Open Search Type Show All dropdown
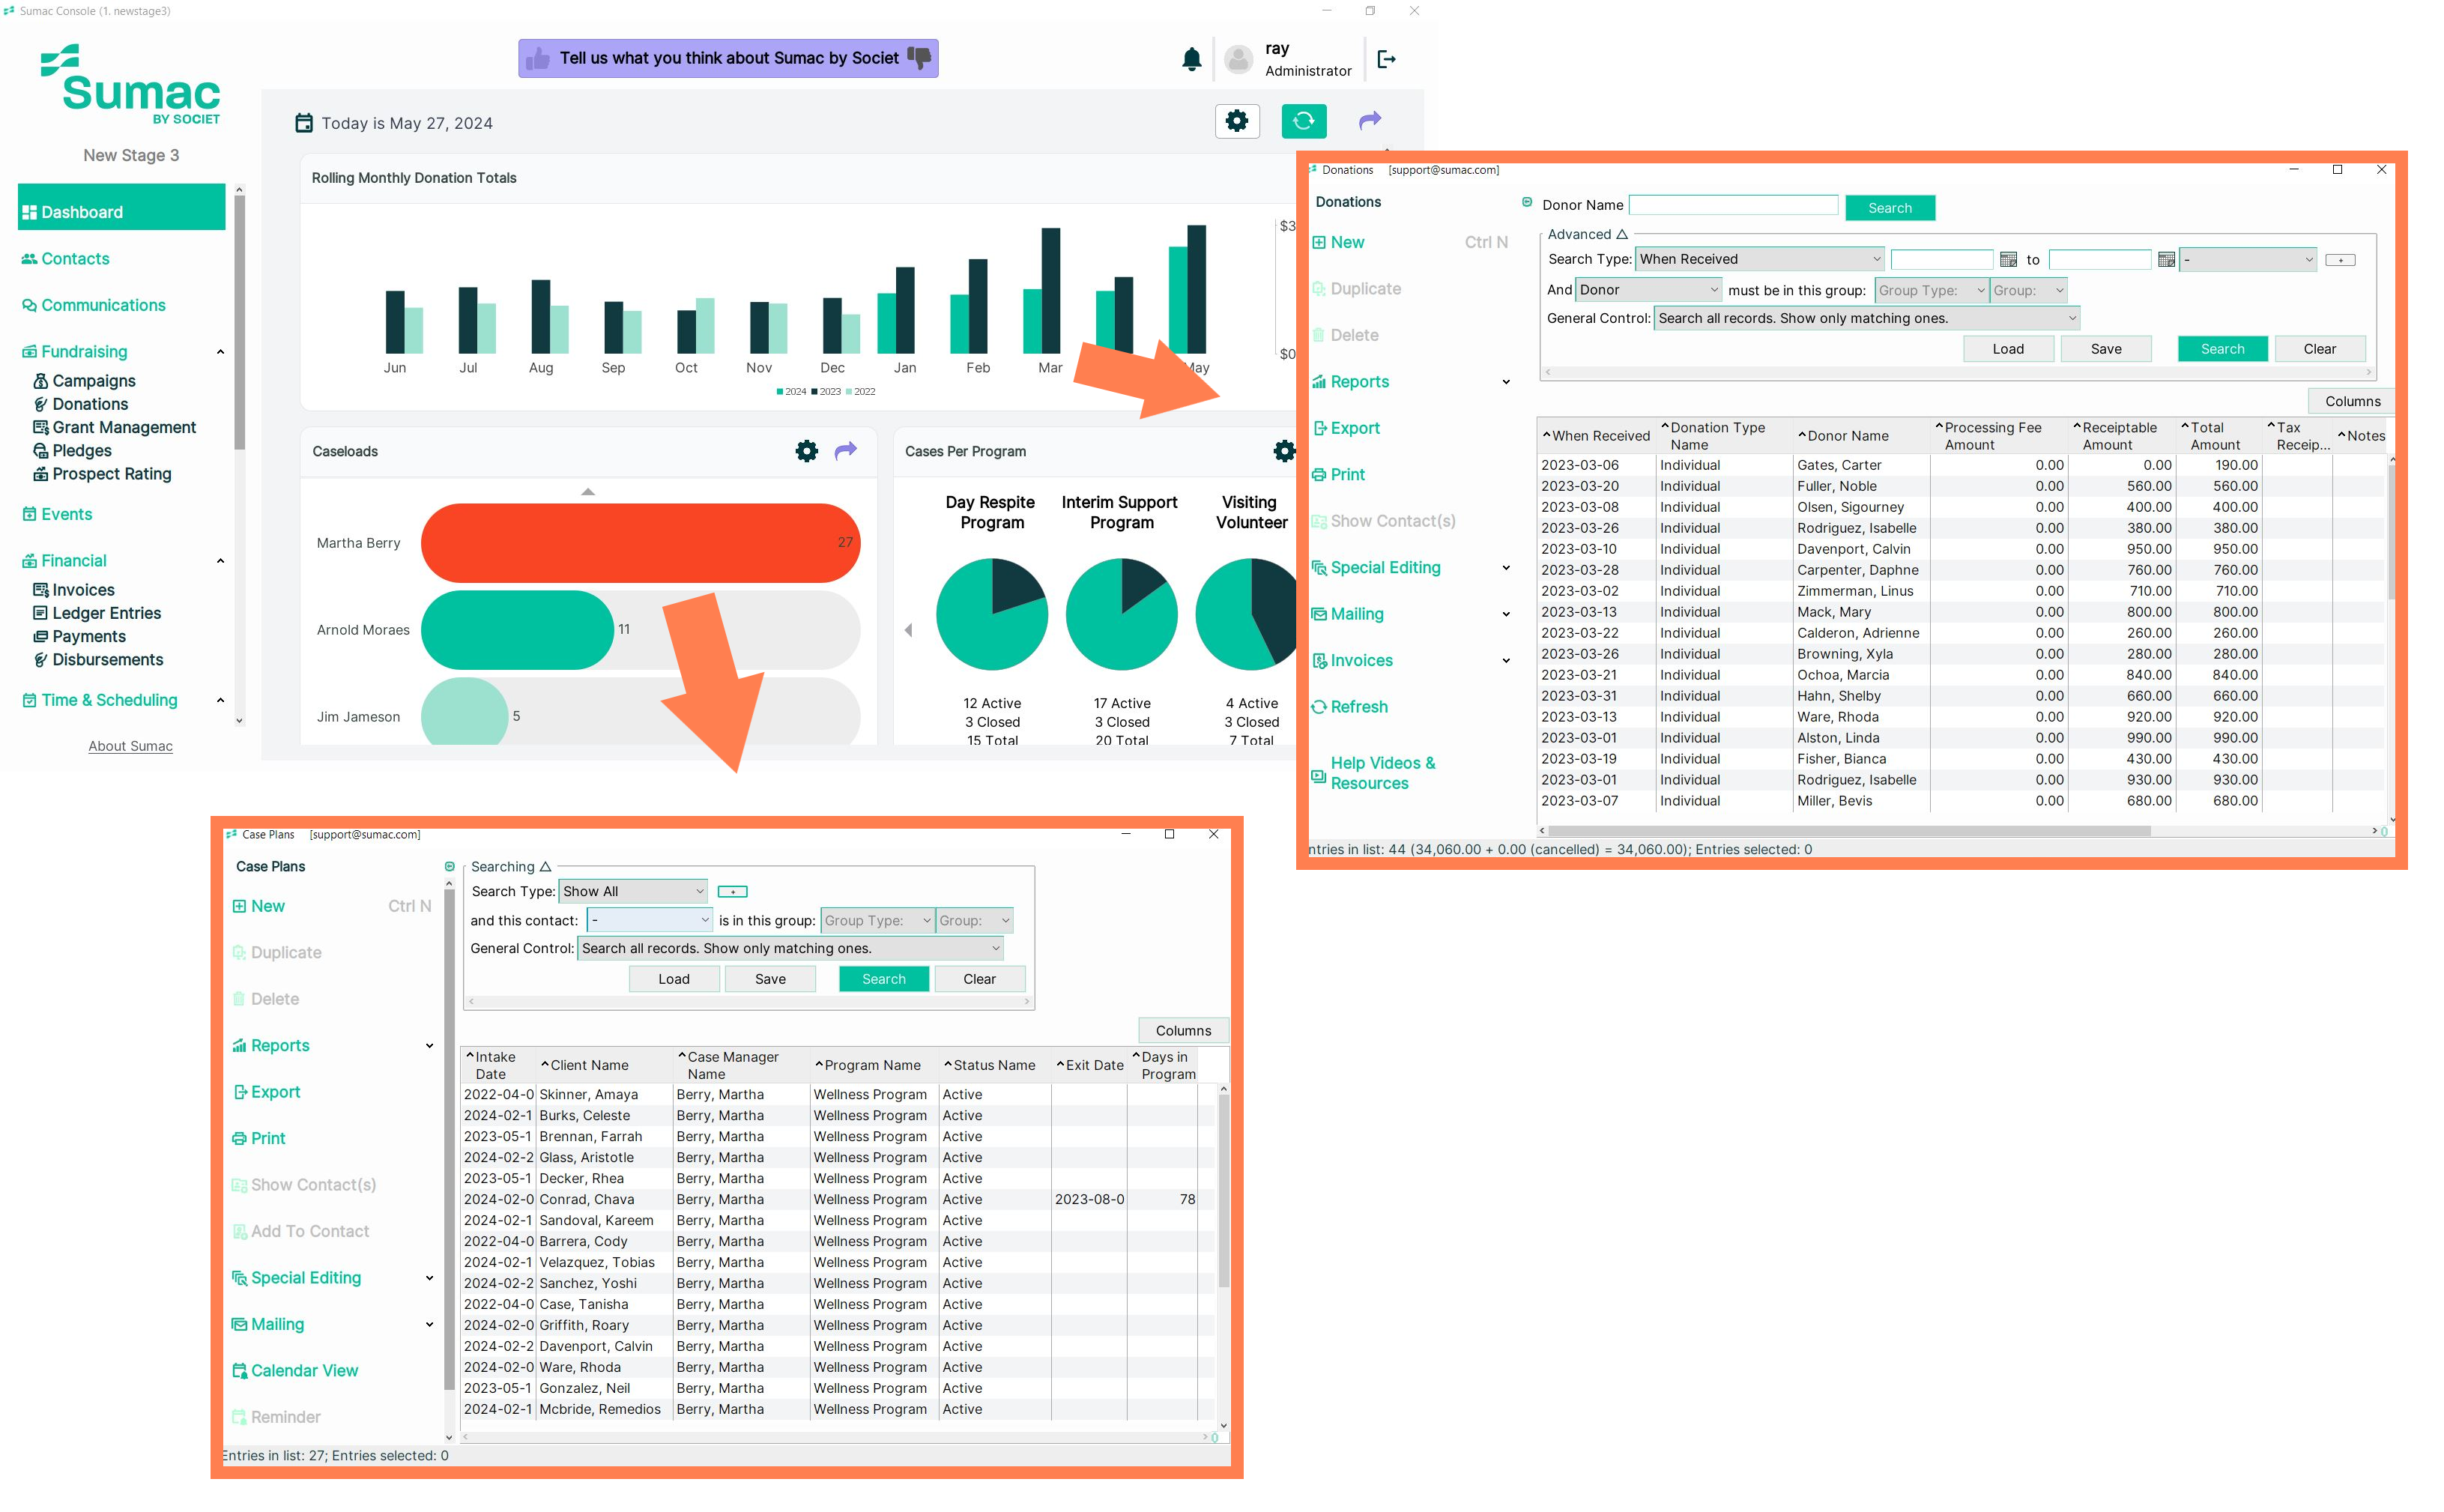 click(x=633, y=891)
